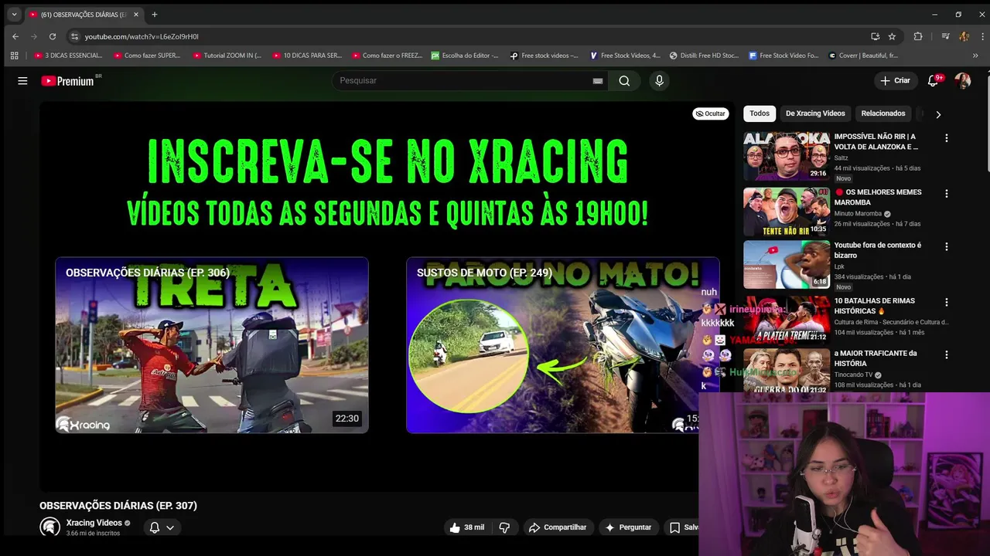
Task: Open bookmark Free stock videos
Action: click(x=544, y=56)
